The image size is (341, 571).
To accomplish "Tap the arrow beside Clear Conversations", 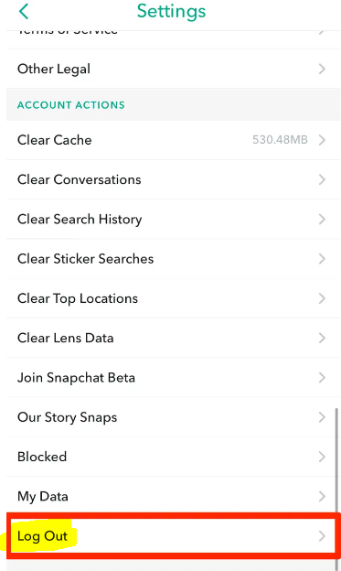I will pyautogui.click(x=322, y=179).
